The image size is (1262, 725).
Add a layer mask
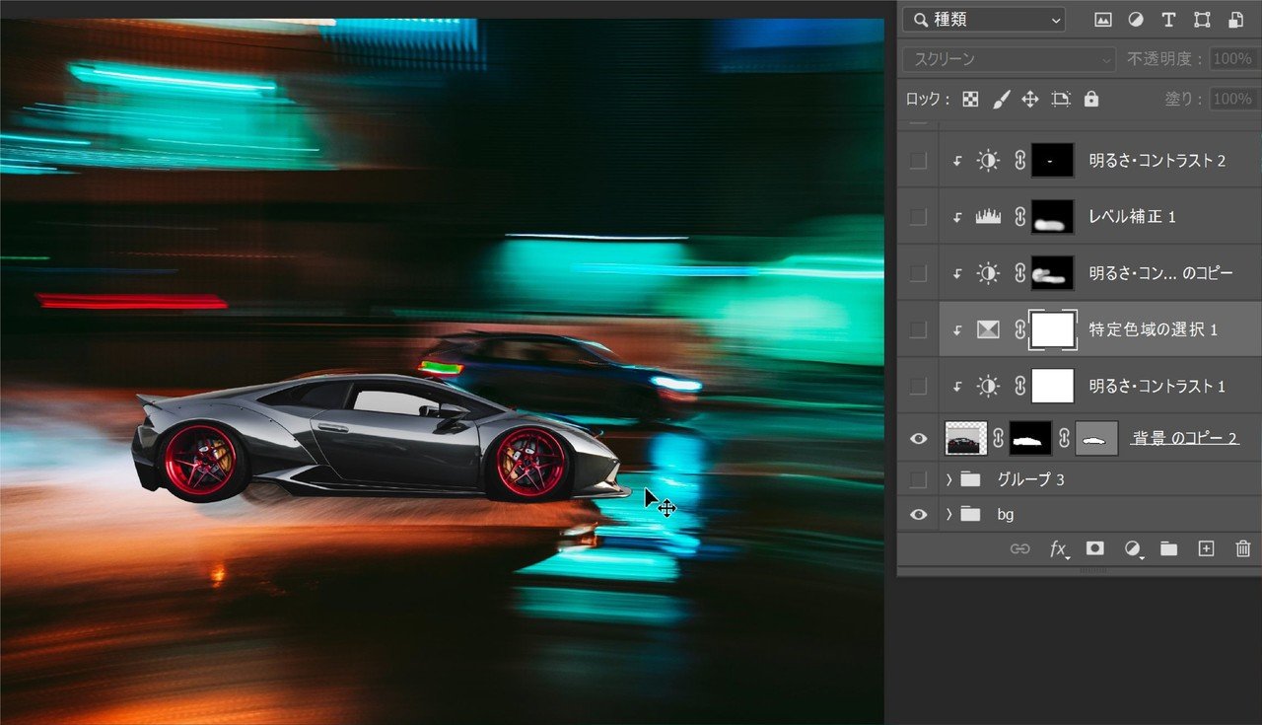coord(1094,548)
